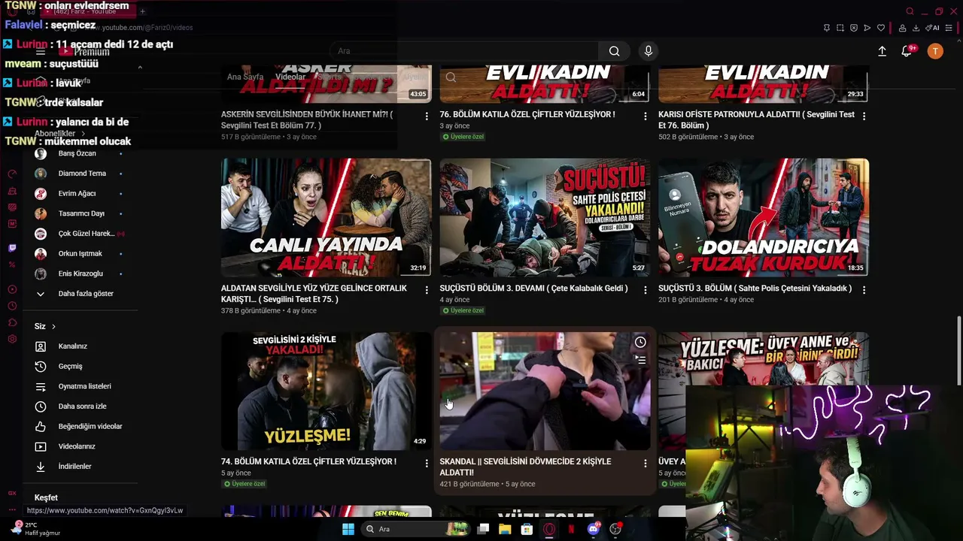
Task: Play 'DOLANDIRICIYA TUZAK KURDUK' thumbnail
Action: click(764, 217)
